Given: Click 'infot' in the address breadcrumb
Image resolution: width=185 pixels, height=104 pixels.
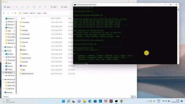Looking at the screenshot, I should (45, 13).
